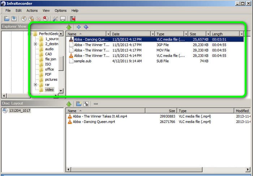
Task: Click the folder tree scroll down arrow
Action: point(61,91)
